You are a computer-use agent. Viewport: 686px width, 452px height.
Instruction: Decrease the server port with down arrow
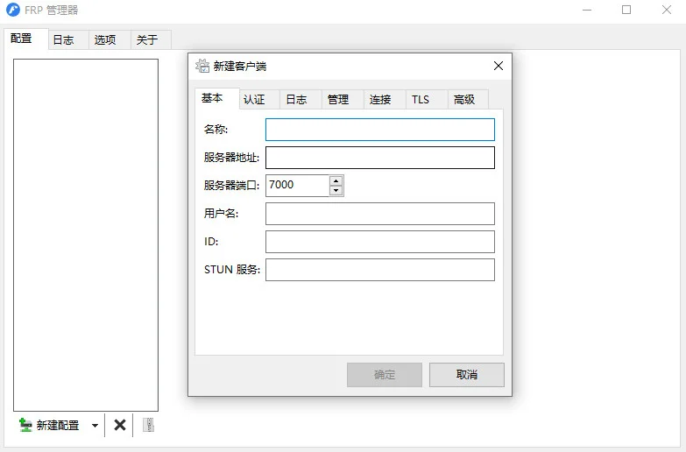point(336,190)
